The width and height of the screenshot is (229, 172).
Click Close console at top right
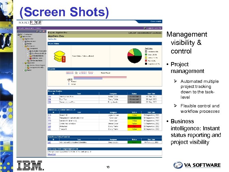click(x=156, y=21)
